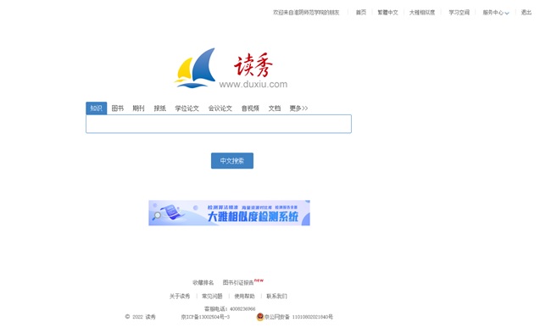Open the 常见问题 footer link
Screen dimensions: 540x333
pyautogui.click(x=212, y=297)
